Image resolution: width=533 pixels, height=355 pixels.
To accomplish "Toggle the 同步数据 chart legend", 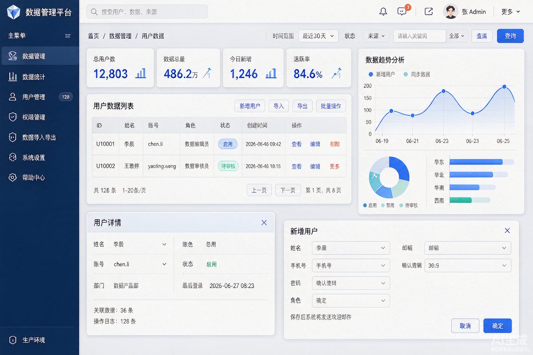I will tap(417, 74).
